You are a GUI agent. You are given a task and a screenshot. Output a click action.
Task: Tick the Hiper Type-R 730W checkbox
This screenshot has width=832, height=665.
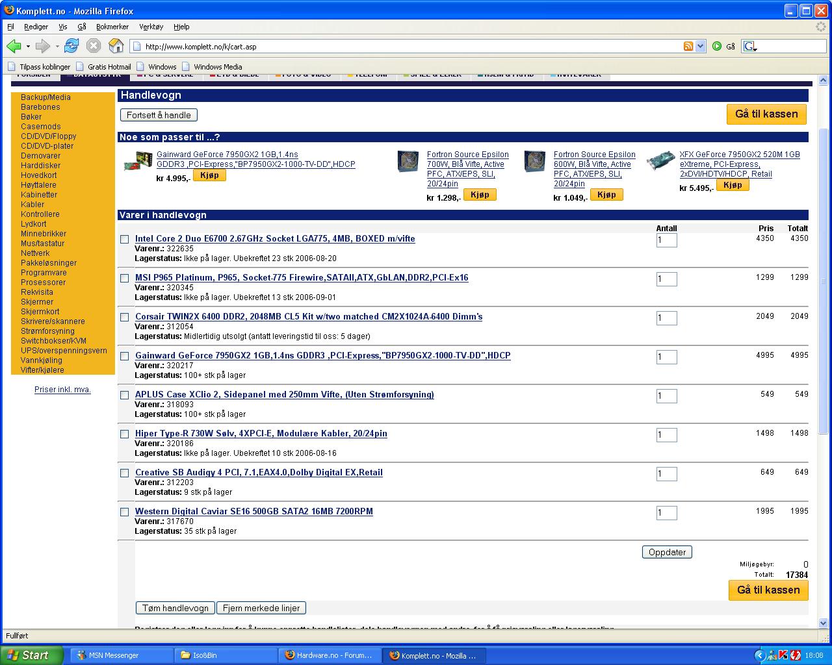point(125,434)
